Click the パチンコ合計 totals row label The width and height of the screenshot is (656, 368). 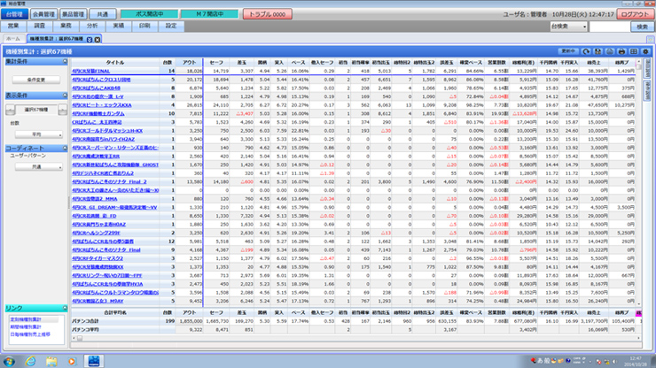pyautogui.click(x=84, y=321)
